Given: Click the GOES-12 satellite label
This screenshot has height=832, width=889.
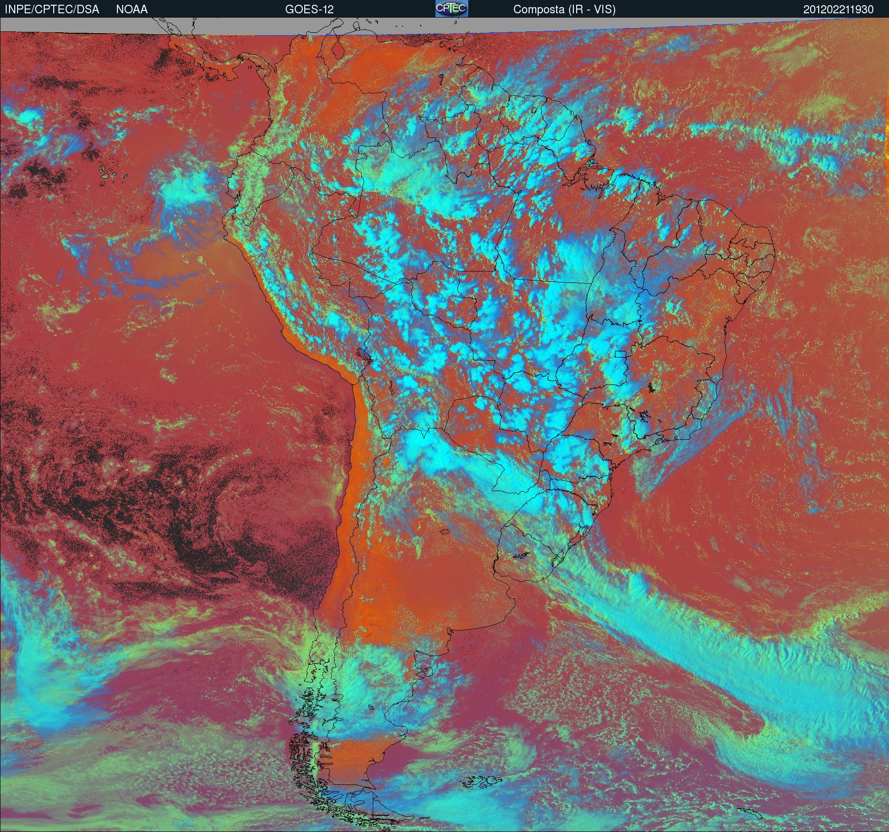Looking at the screenshot, I should tap(309, 10).
